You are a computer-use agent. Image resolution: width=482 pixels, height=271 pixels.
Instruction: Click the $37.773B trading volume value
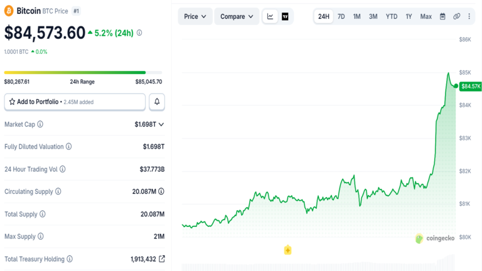(152, 169)
